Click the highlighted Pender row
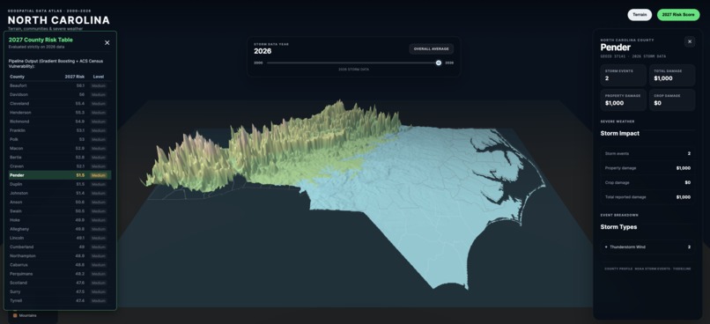Viewport: 710px width, 324px height. pos(60,175)
